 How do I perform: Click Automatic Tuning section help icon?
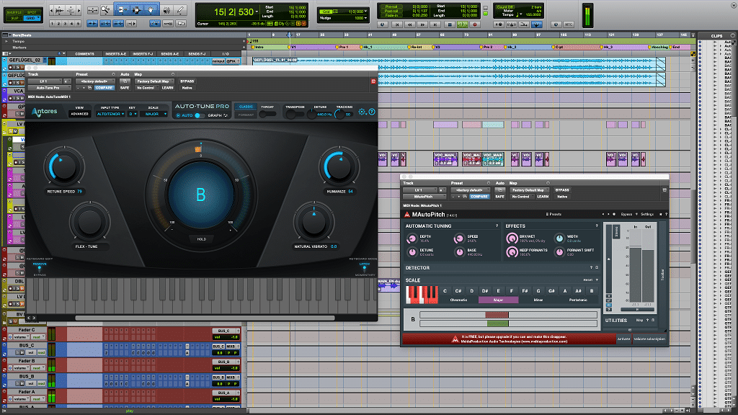(497, 226)
